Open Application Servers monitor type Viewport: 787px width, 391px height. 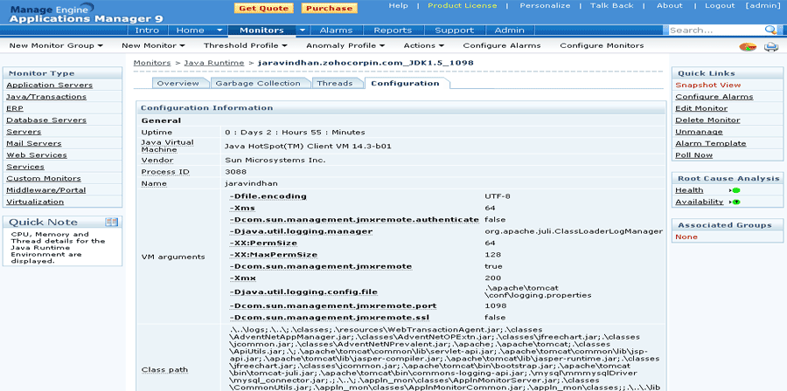tap(49, 86)
